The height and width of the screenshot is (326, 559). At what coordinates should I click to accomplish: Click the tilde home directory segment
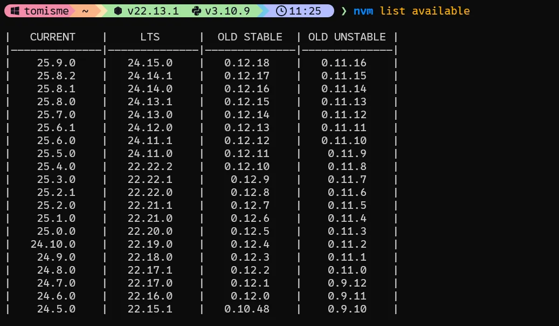click(85, 11)
